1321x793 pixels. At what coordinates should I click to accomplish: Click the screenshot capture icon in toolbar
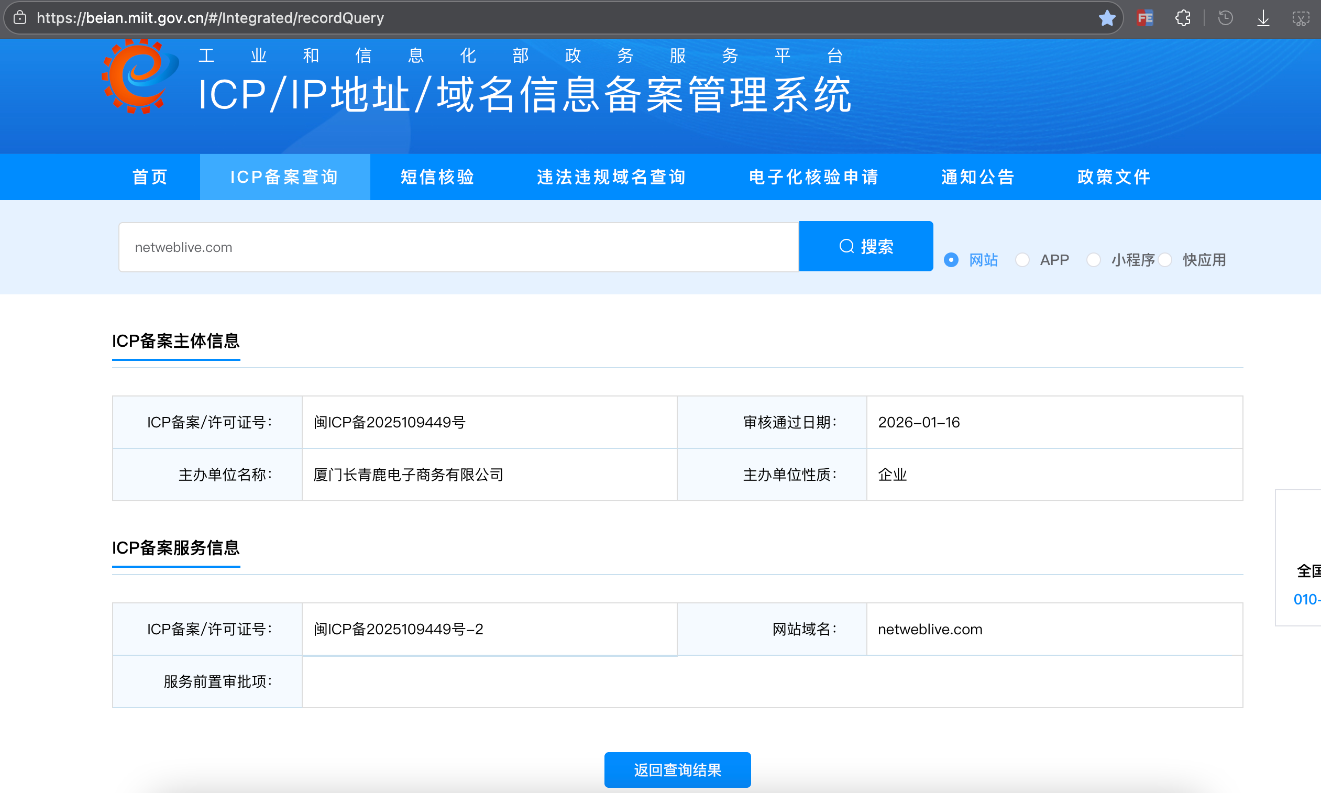click(x=1301, y=18)
